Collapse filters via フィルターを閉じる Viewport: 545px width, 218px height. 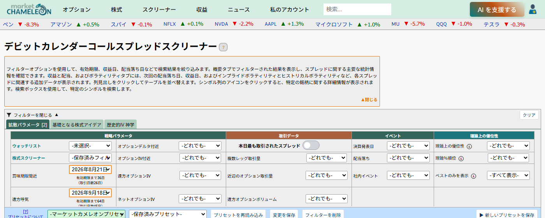33,115
